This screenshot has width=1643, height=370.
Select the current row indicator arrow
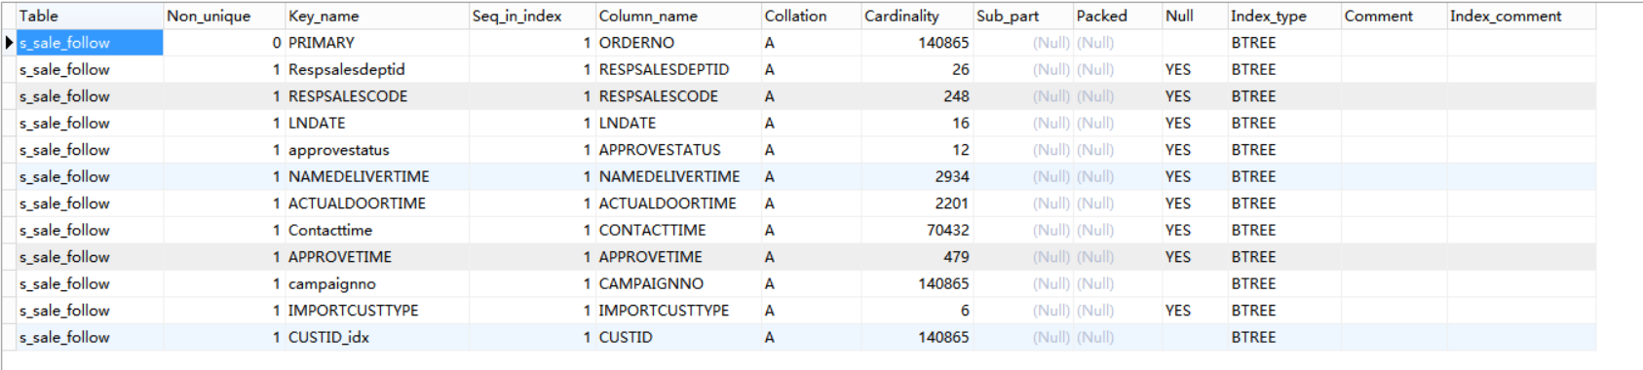(9, 43)
